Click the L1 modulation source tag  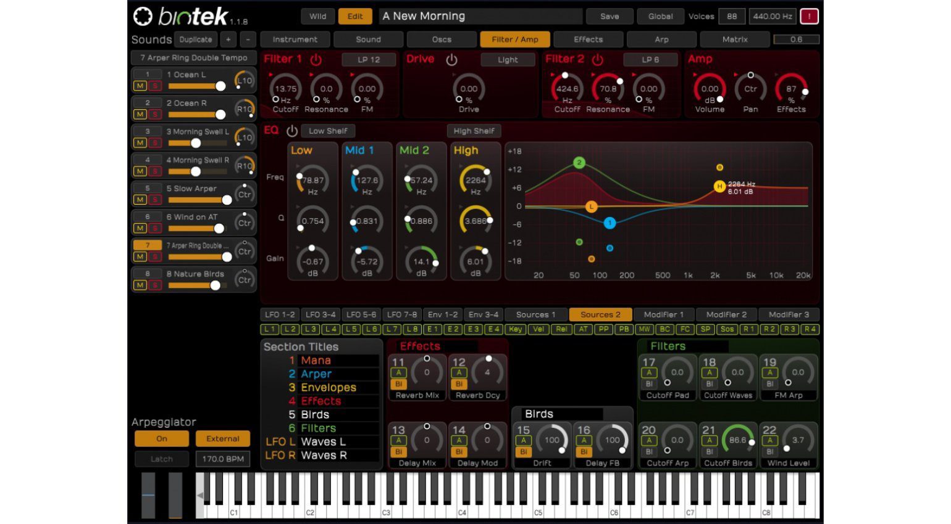270,329
